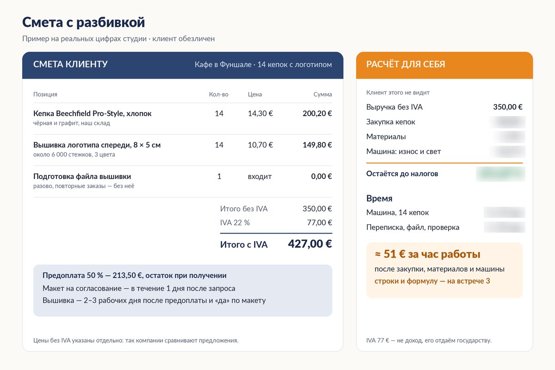Click the "Сумма" column header
The width and height of the screenshot is (555, 370).
coord(323,94)
